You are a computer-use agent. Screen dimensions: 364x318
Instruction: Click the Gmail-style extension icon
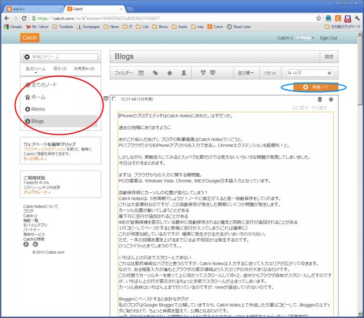(348, 18)
